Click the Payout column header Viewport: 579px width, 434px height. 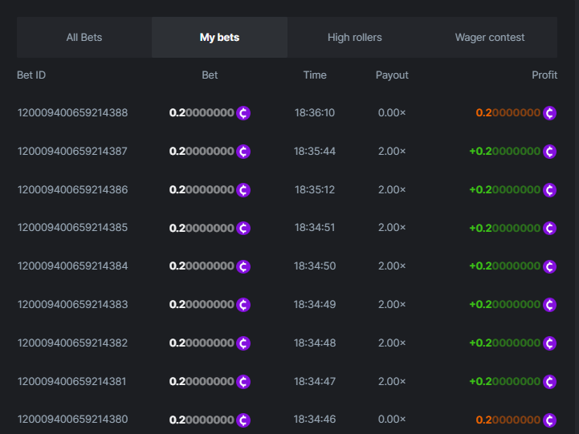(392, 75)
